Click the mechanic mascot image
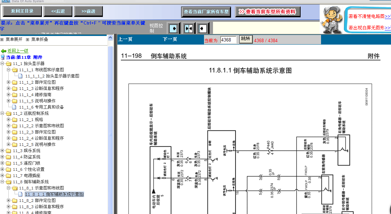Screen dimensions: 391x214 332,20
